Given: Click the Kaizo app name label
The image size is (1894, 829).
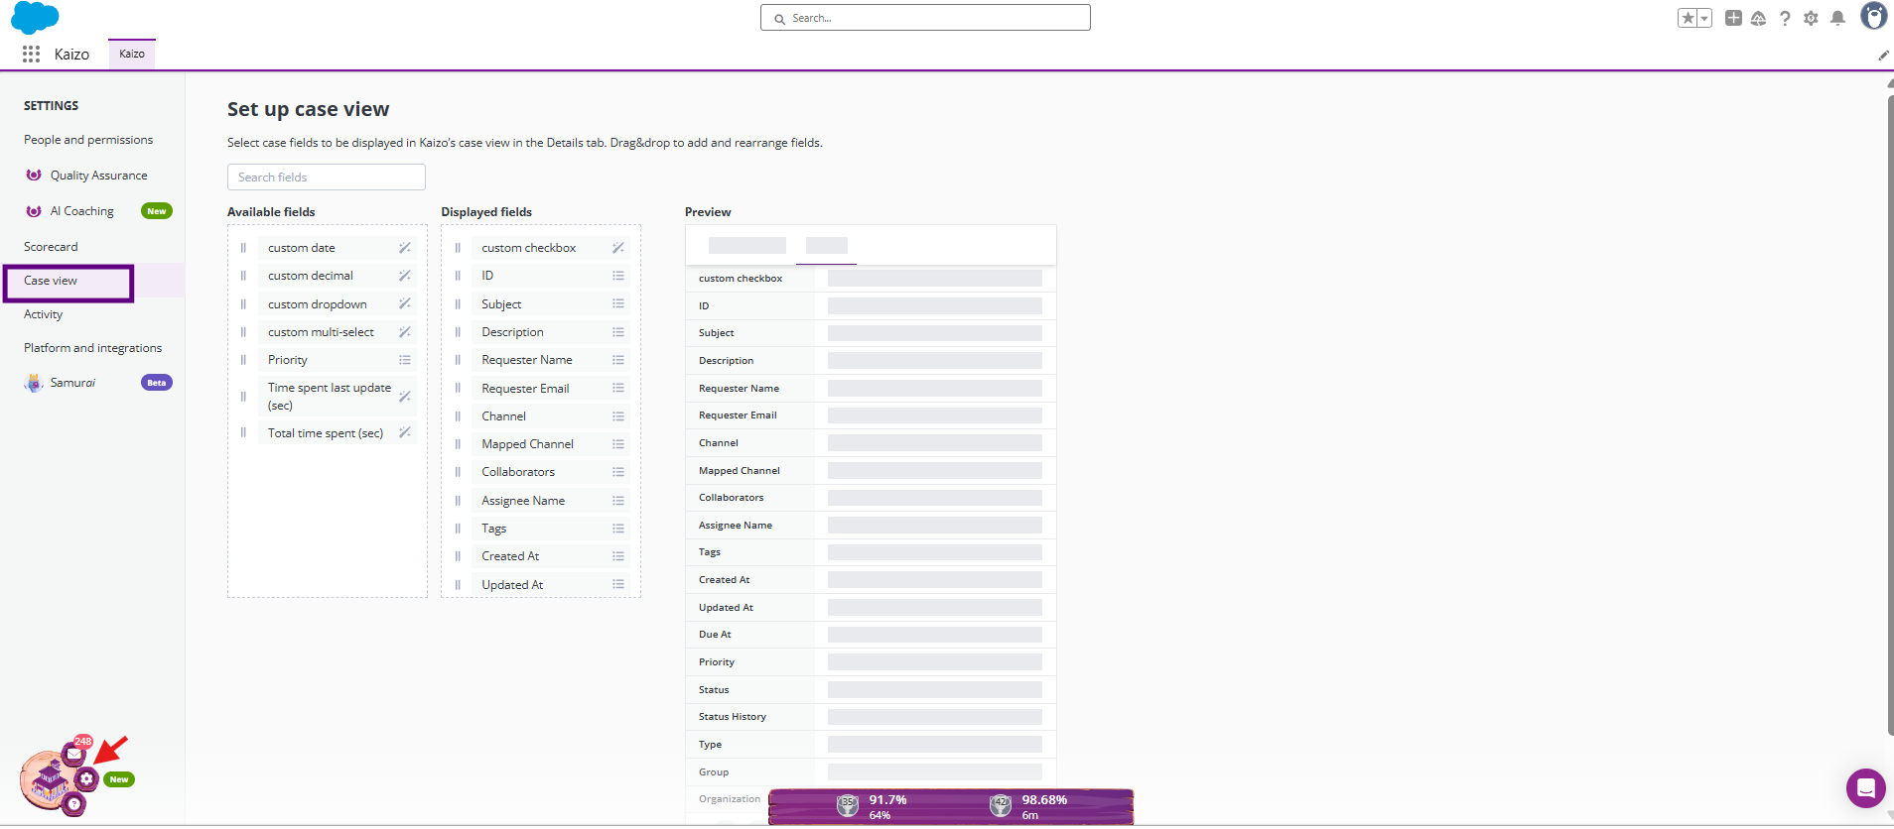Looking at the screenshot, I should pos(71,55).
